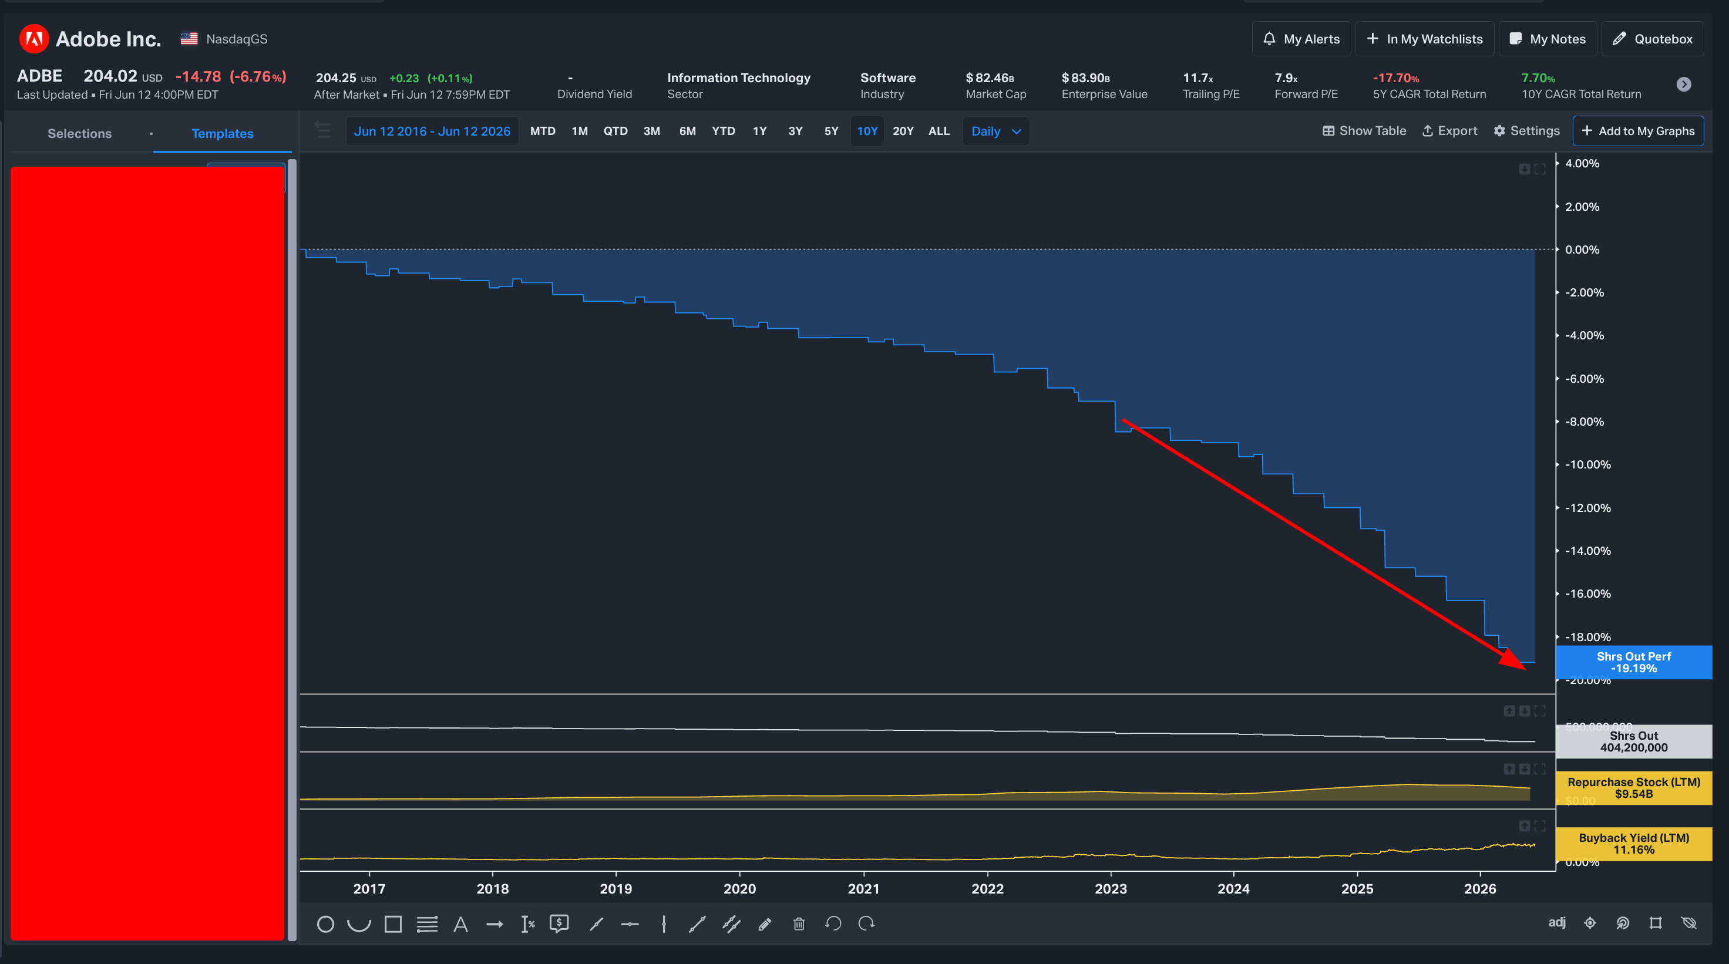This screenshot has width=1729, height=964.
Task: Click the date range Jun 12 2016 field
Action: [432, 131]
